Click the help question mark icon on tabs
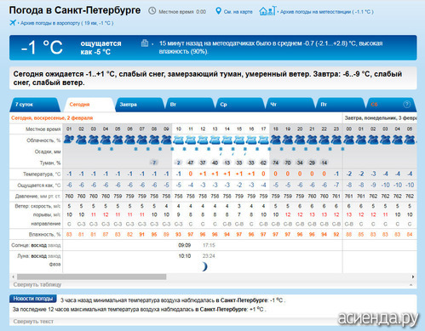The height and width of the screenshot is (331, 425). point(406,105)
